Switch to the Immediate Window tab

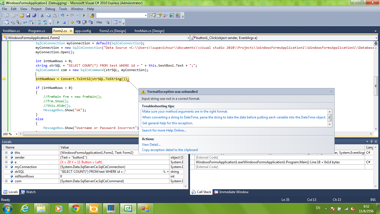[231, 192]
